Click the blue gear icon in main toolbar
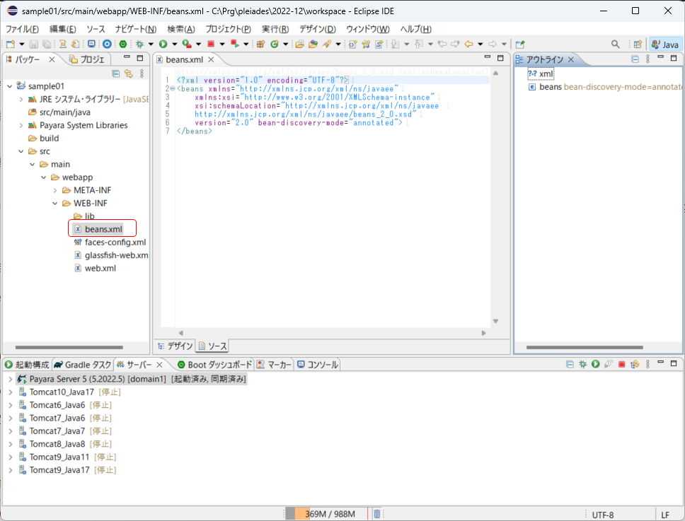Screen dimensions: 685x521 pyautogui.click(x=107, y=44)
